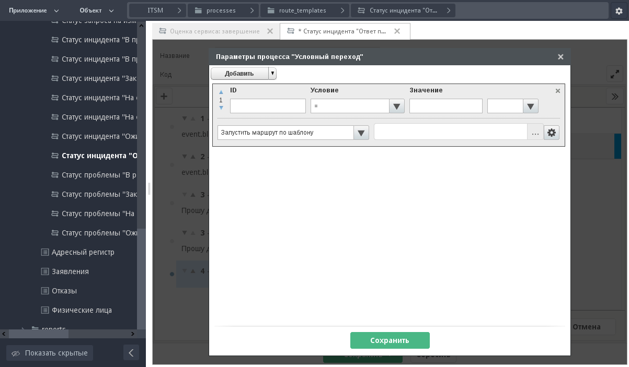Viewport: 629px width, 367px height.
Task: Click the route template input field
Action: click(451, 132)
